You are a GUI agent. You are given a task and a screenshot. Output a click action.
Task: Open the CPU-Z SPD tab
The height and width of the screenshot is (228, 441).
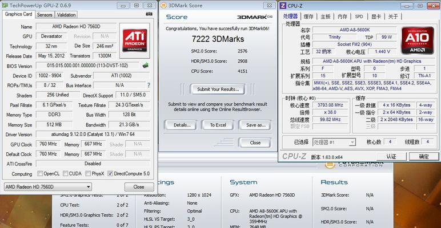point(359,17)
